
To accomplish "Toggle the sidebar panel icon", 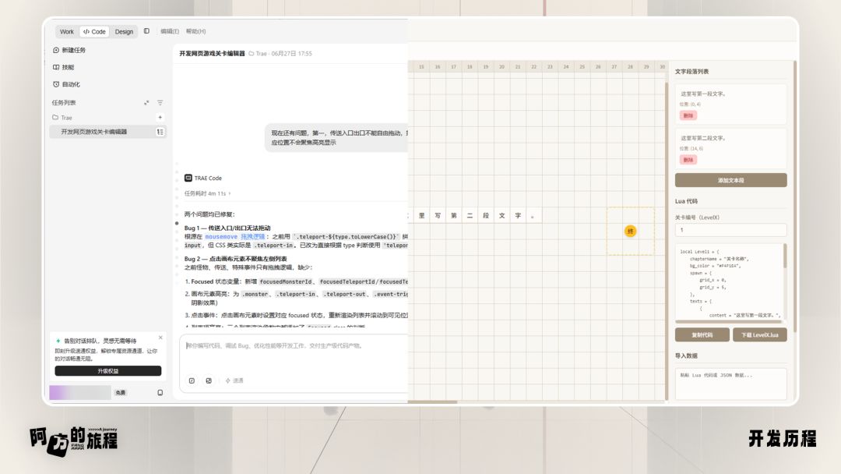I will point(146,31).
